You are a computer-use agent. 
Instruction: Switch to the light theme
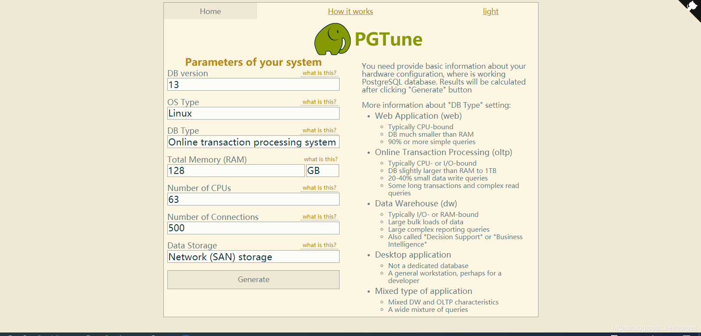(491, 11)
